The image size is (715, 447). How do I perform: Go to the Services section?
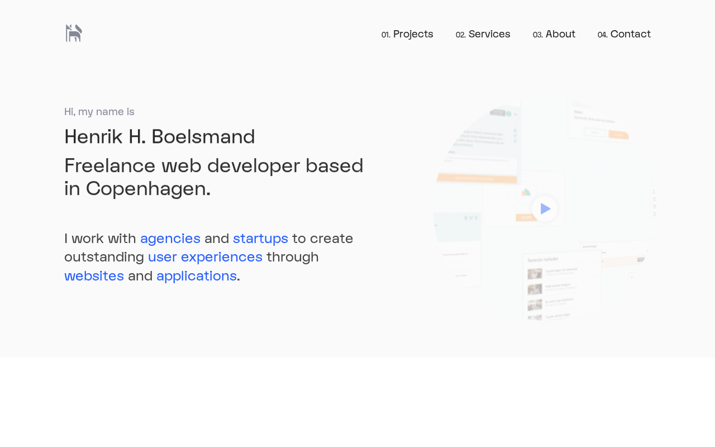483,34
